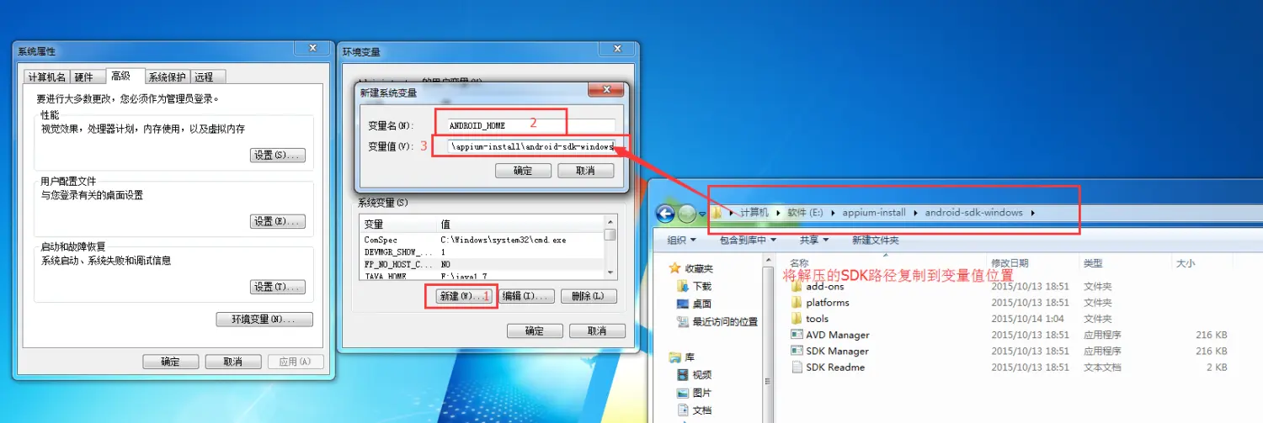Click the platforms folder icon

pyautogui.click(x=797, y=303)
